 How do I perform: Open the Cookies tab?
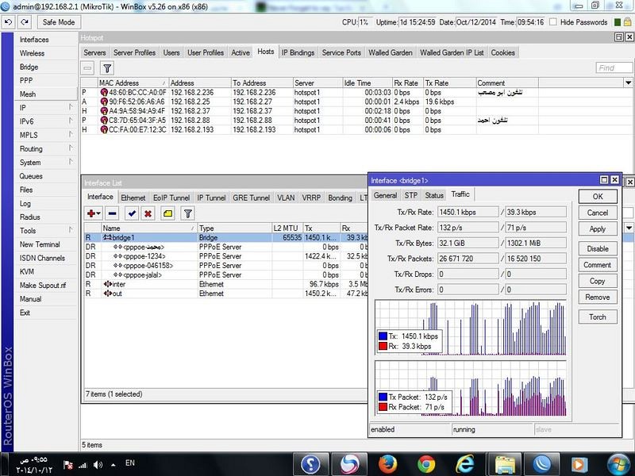click(x=502, y=52)
